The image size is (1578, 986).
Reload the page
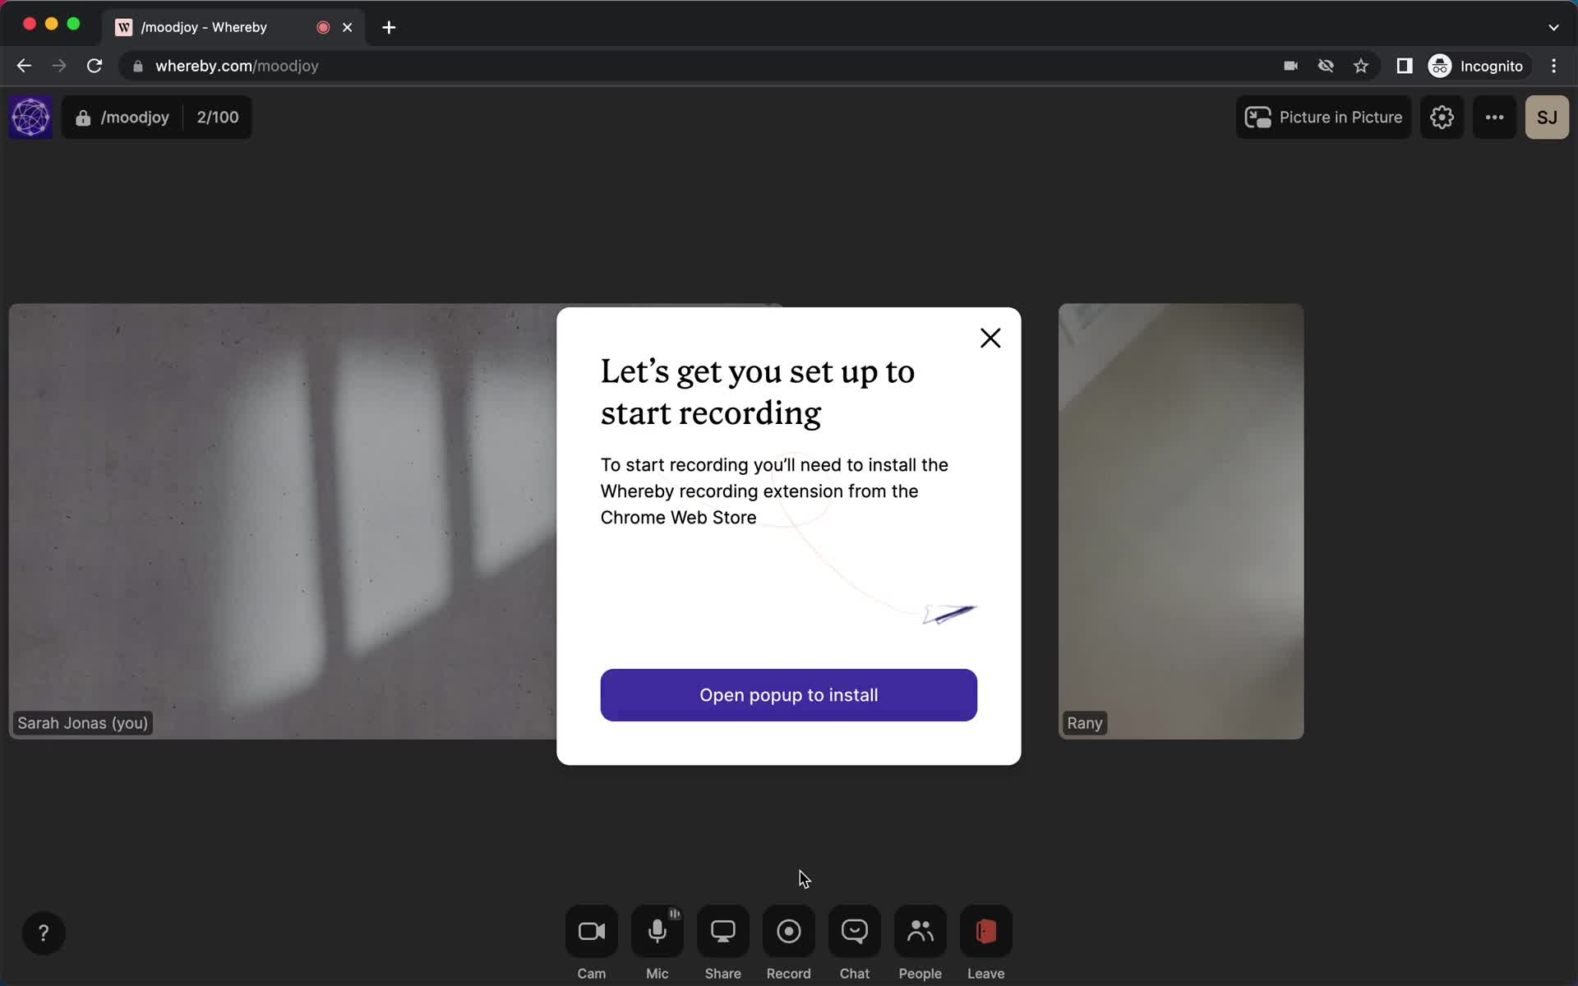pos(95,66)
